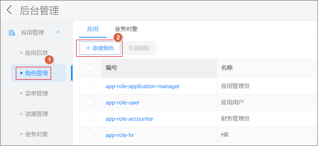Open the app-role-accounter link
The image size is (318, 146).
pos(129,119)
